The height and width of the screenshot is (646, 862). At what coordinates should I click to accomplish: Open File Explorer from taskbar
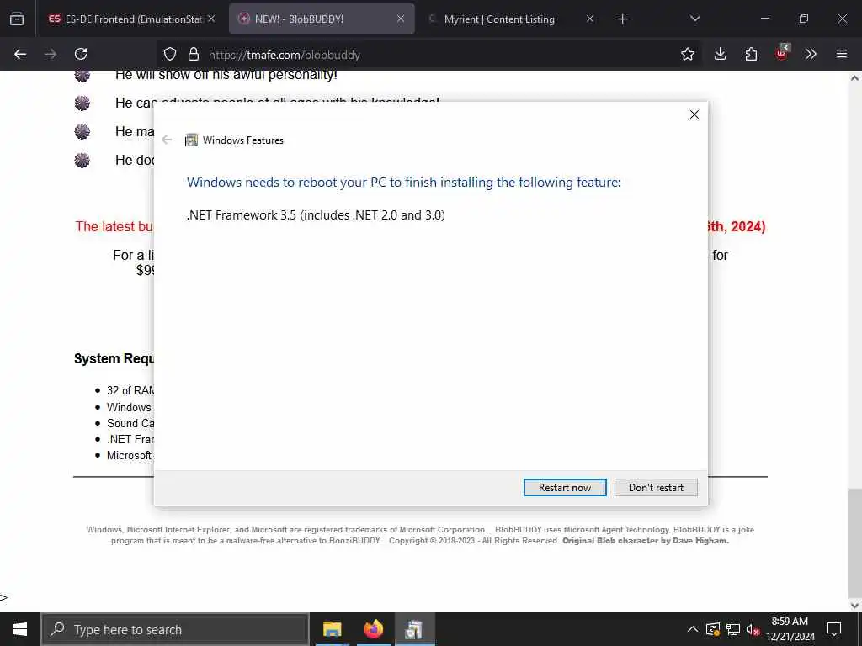(332, 629)
